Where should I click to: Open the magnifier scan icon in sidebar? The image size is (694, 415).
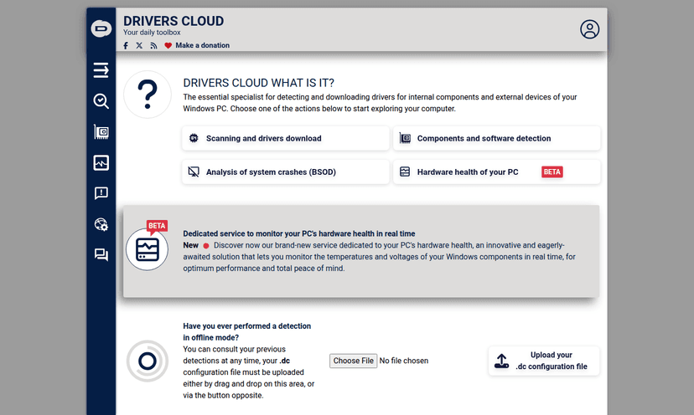(x=101, y=100)
